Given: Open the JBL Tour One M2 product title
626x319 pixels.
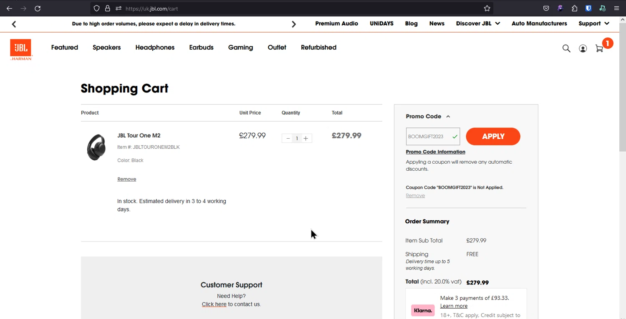Looking at the screenshot, I should [139, 135].
